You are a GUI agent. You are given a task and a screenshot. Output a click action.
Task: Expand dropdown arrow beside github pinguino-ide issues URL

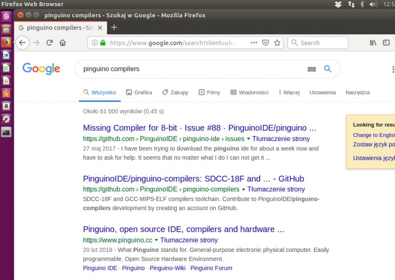click(248, 139)
